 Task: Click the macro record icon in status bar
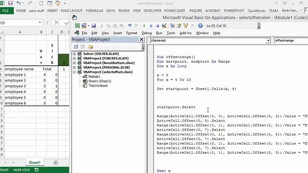[x=37, y=170]
